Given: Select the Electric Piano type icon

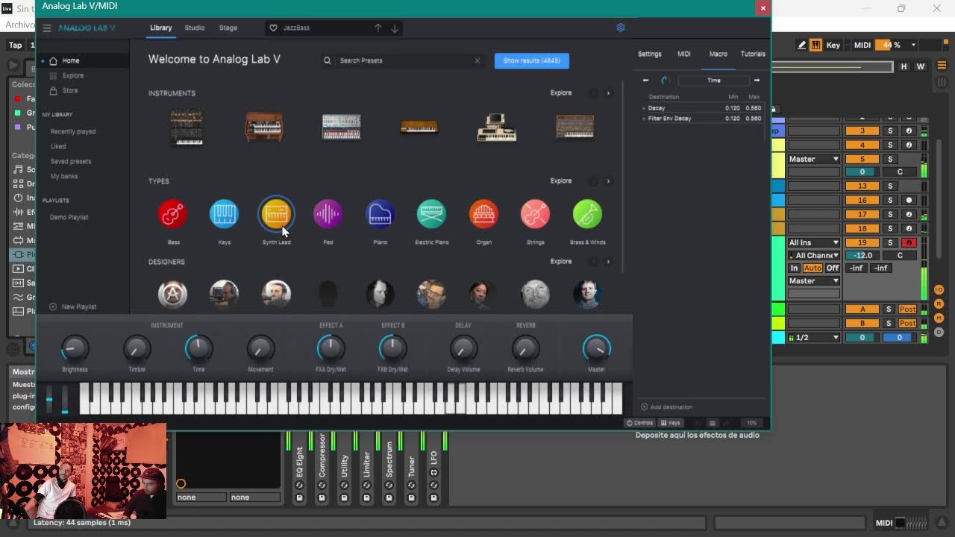Looking at the screenshot, I should pos(431,215).
